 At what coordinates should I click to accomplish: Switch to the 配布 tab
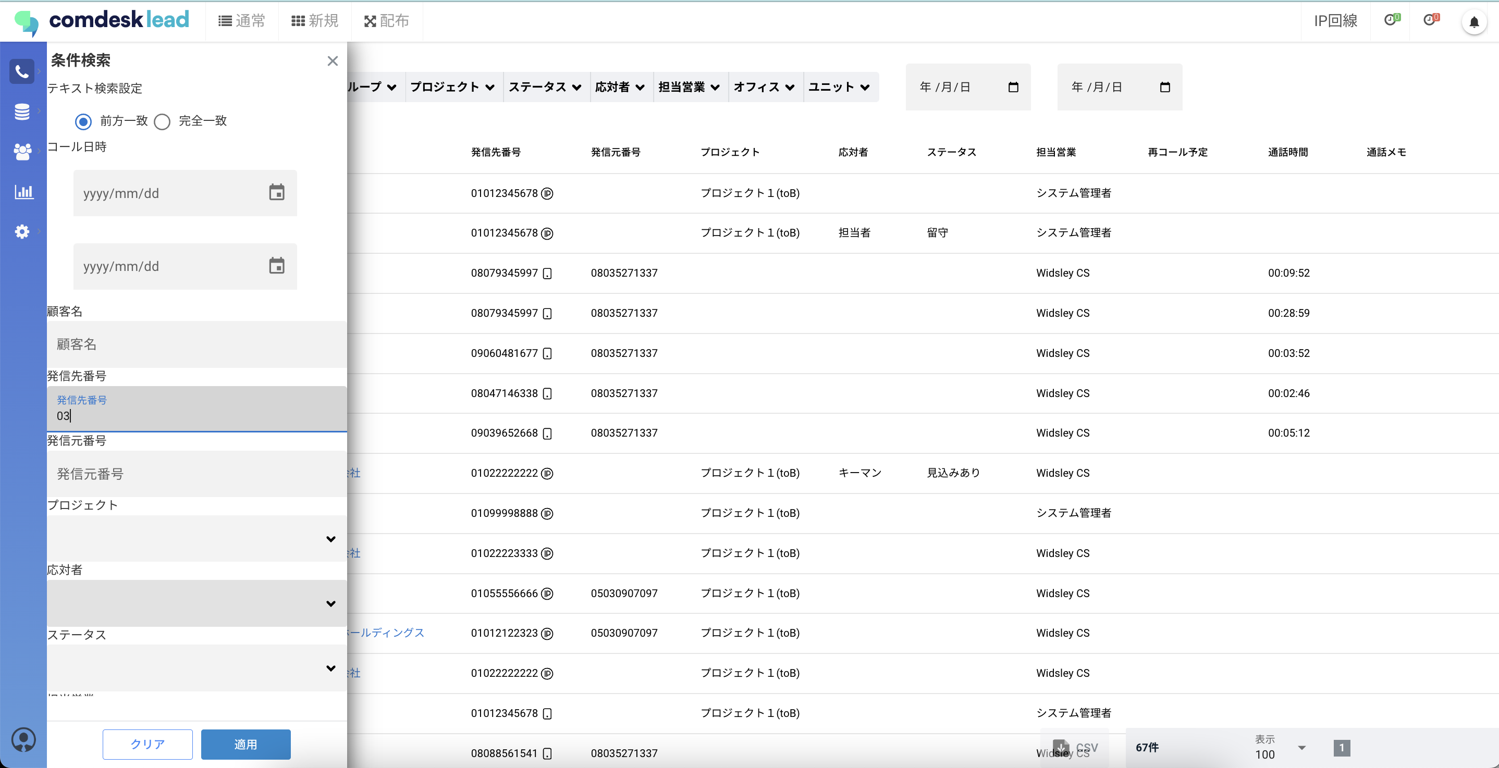coord(386,21)
